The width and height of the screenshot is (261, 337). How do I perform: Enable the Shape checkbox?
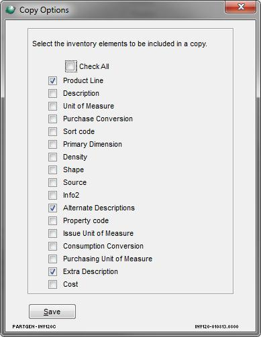(x=52, y=170)
